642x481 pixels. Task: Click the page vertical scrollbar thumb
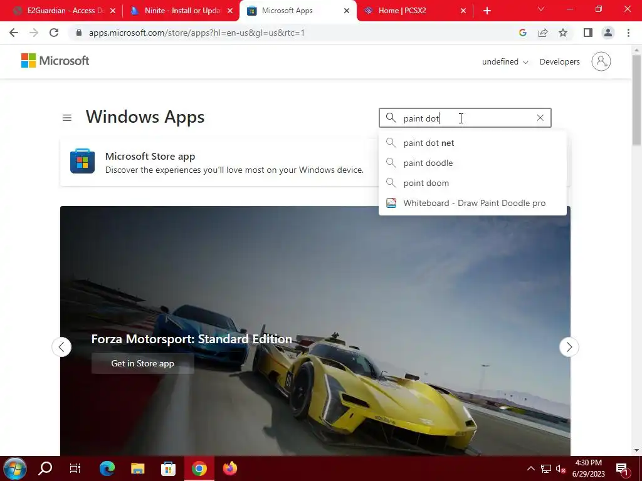click(x=636, y=100)
